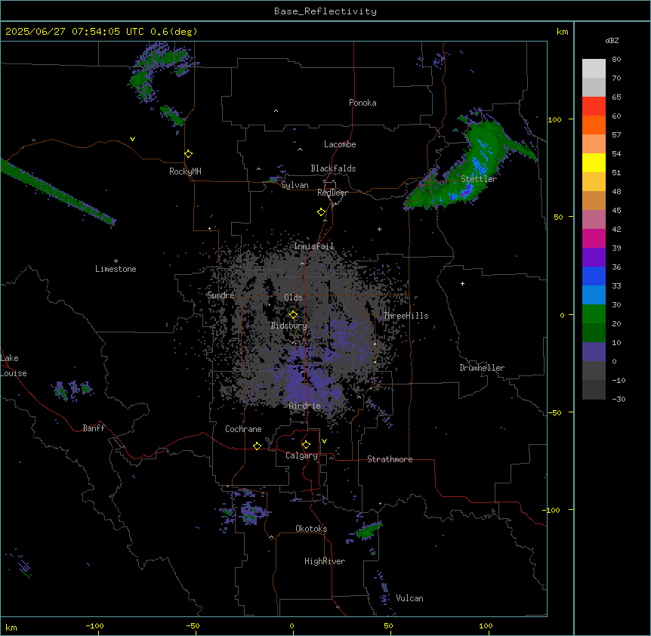This screenshot has width=651, height=636.
Task: Click the Base_Reflectivity title text
Action: pos(325,11)
